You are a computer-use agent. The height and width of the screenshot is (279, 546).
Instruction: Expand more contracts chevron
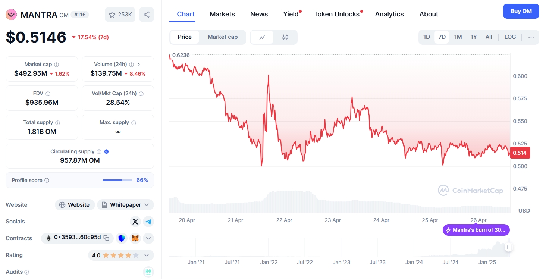pyautogui.click(x=148, y=238)
